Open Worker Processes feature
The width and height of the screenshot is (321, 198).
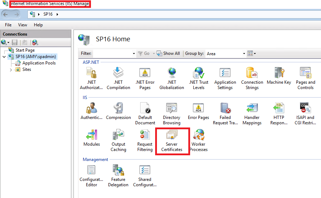[199, 141]
